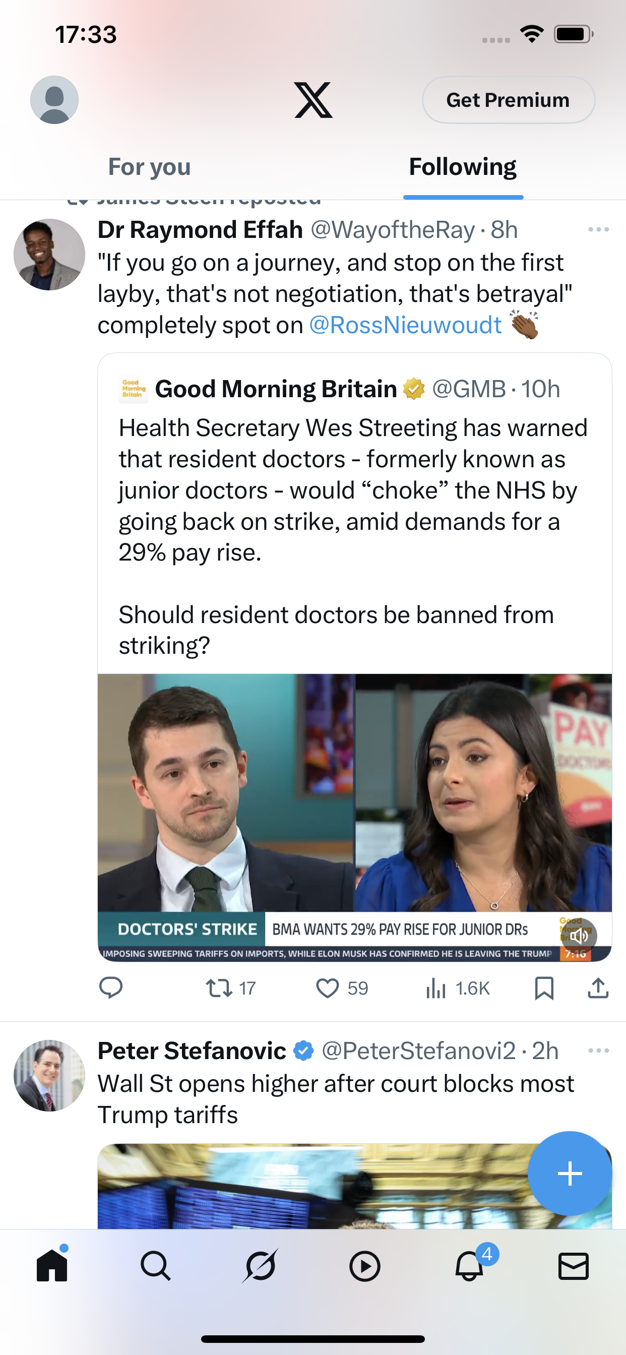Open the Messages envelope tab
The width and height of the screenshot is (626, 1355).
click(574, 1266)
